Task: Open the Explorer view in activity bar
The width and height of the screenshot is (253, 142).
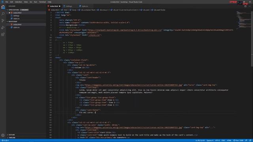Action: point(3,7)
